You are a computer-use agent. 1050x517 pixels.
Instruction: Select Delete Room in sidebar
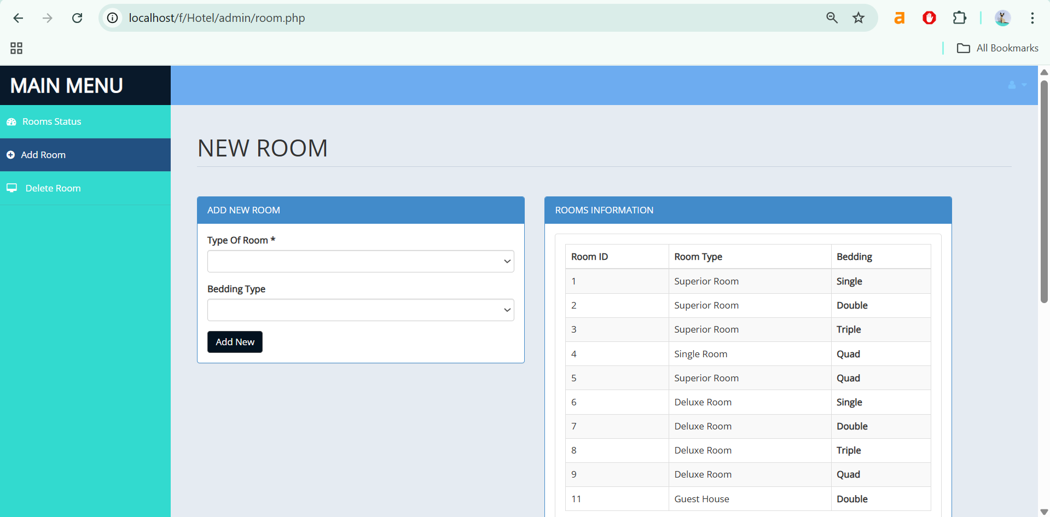[x=53, y=188]
